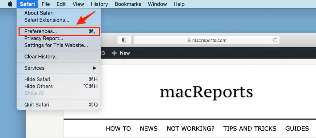Choose Hide Others
The width and height of the screenshot is (316, 138).
coord(59,87)
